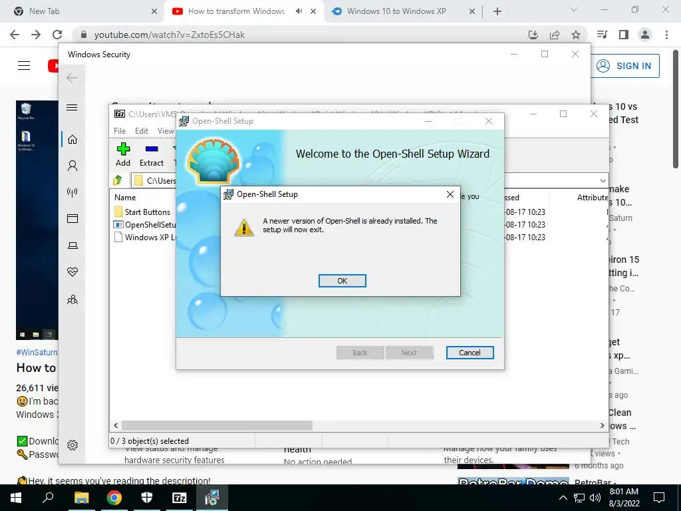
Task: Select the Windows XP file in 7-Zip list
Action: pos(145,238)
